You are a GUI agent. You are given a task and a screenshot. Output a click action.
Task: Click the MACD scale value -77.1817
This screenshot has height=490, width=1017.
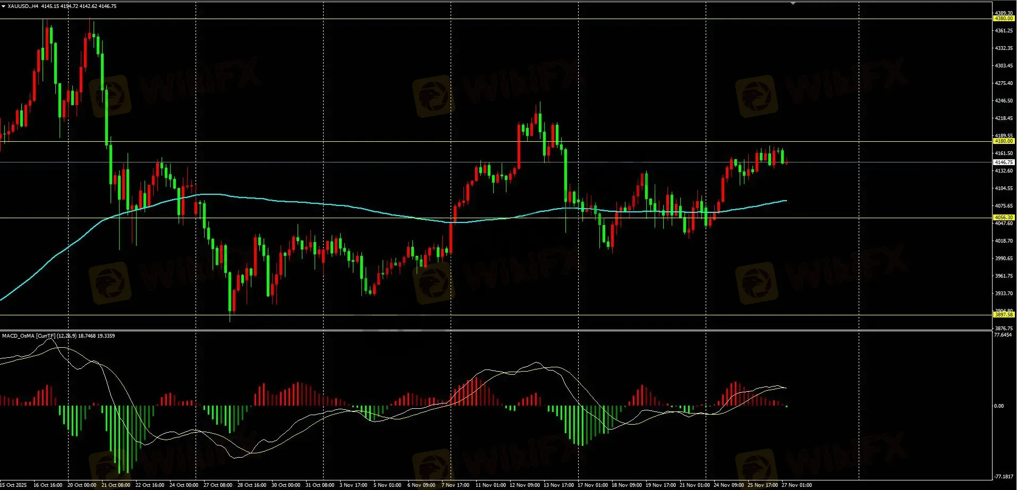(x=1003, y=477)
